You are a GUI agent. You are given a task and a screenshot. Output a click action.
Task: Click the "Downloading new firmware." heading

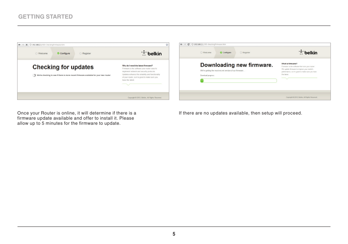click(x=236, y=65)
